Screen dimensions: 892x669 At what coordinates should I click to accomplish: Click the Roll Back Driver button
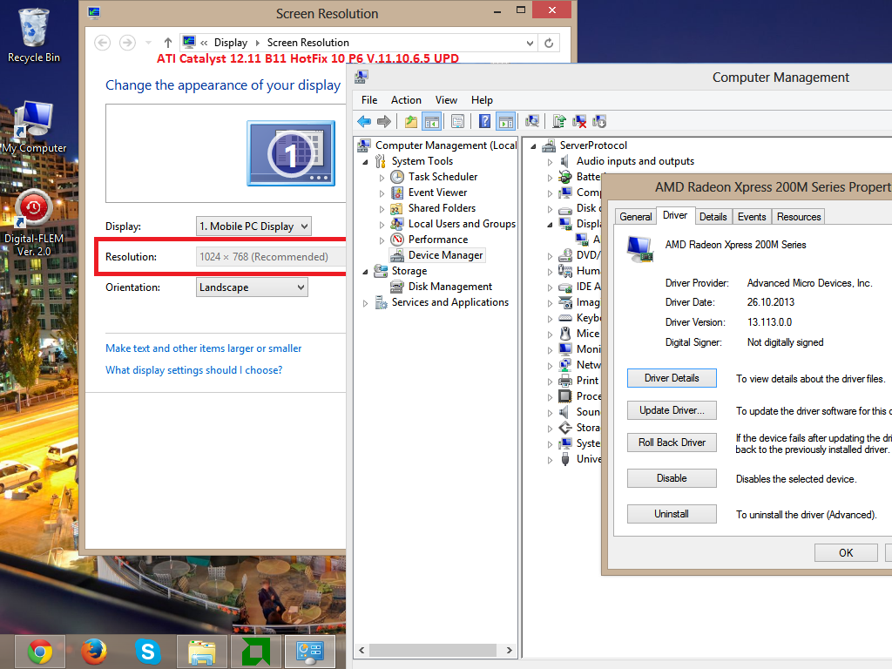672,443
